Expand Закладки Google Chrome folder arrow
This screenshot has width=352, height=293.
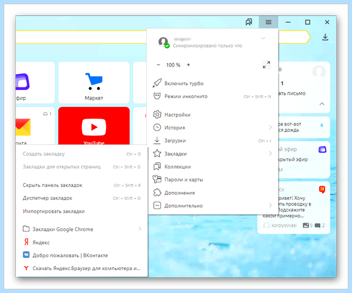[140, 229]
